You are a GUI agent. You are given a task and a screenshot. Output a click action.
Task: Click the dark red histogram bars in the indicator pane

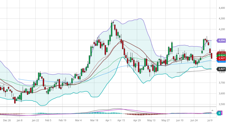132,114
